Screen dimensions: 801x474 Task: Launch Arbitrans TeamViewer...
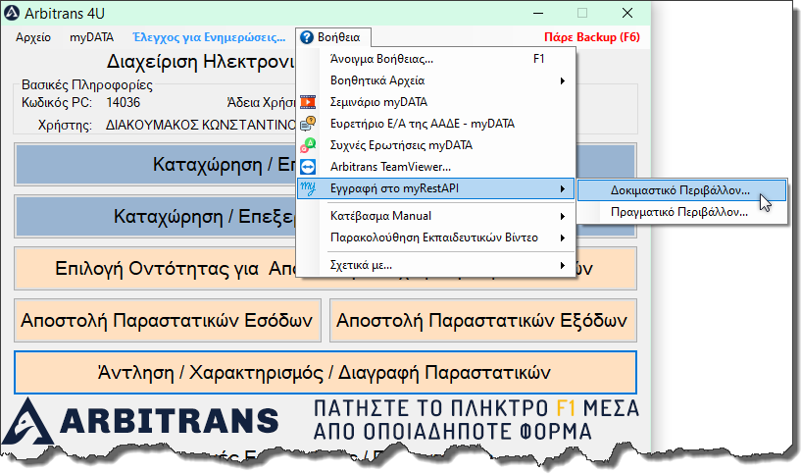(435, 167)
